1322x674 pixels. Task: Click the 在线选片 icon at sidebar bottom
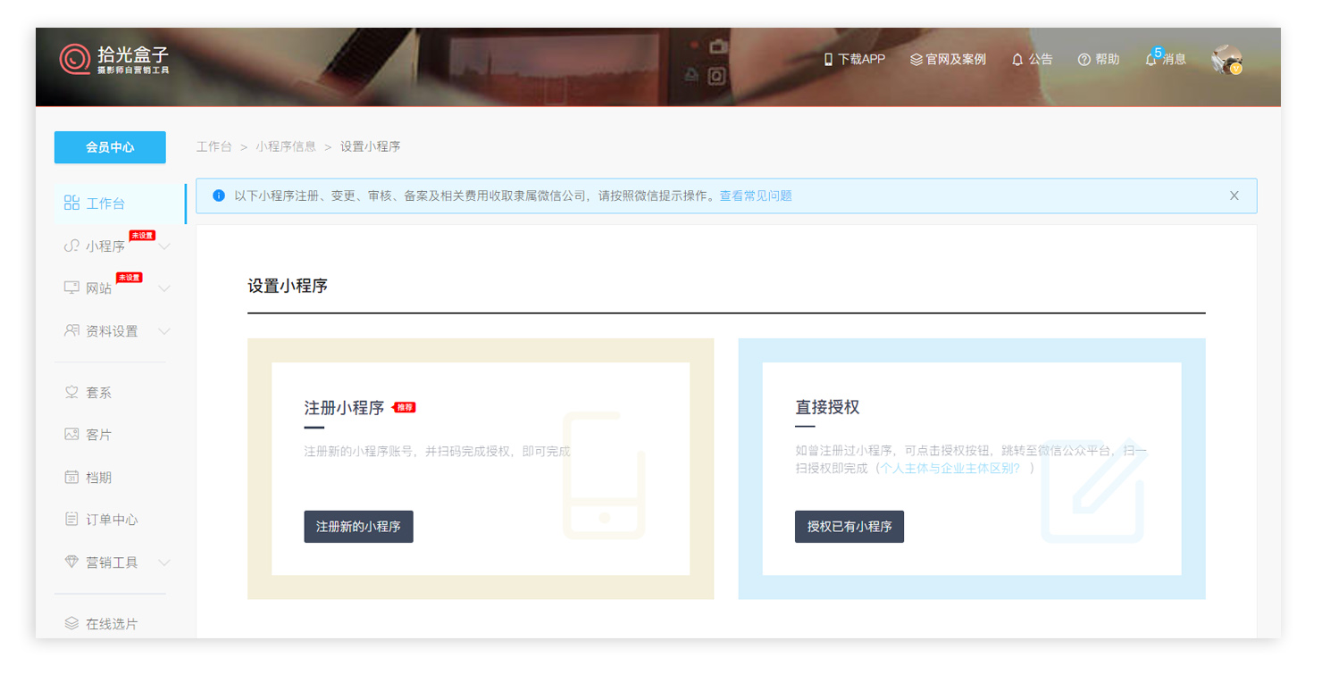(71, 623)
